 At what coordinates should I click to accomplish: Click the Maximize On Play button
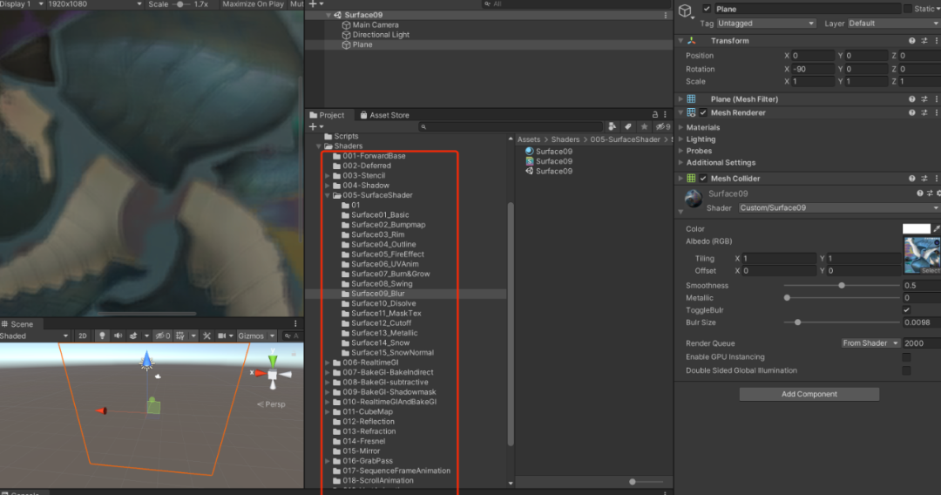point(253,4)
